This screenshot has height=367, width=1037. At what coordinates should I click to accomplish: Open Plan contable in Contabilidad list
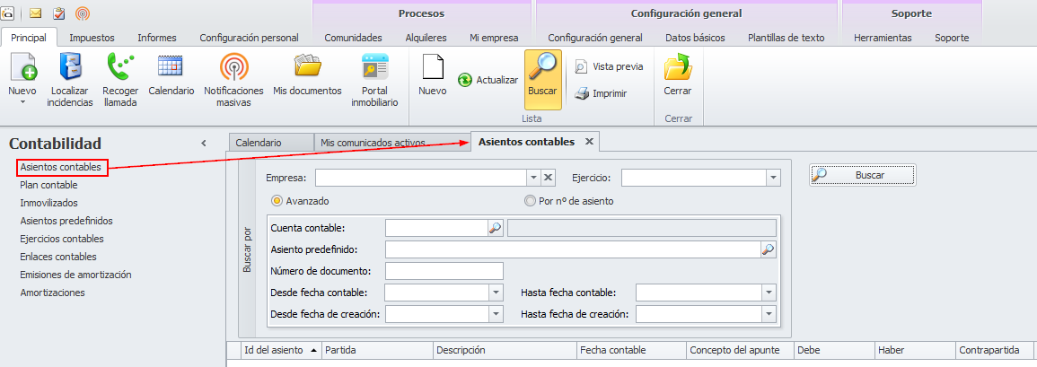[49, 185]
